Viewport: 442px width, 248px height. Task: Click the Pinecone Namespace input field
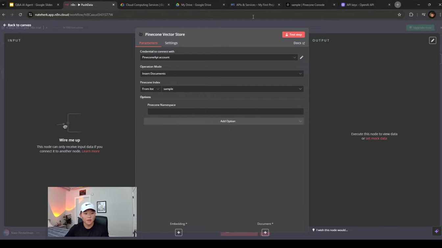[x=226, y=112]
